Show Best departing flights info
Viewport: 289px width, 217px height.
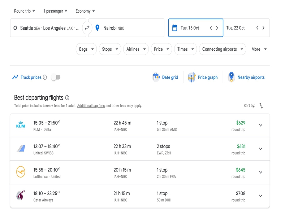click(x=67, y=98)
